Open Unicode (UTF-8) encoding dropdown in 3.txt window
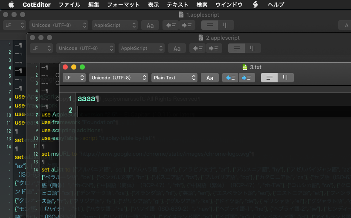This screenshot has width=351, height=218. (119, 78)
